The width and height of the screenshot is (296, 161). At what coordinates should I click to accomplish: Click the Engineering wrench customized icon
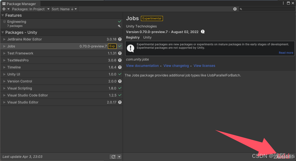coord(119,26)
